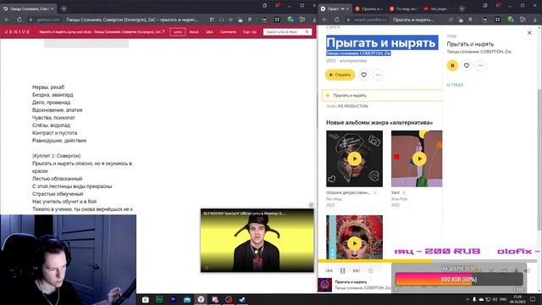Reload the Yandex Music page
The height and width of the screenshot is (305, 542).
[x=337, y=19]
